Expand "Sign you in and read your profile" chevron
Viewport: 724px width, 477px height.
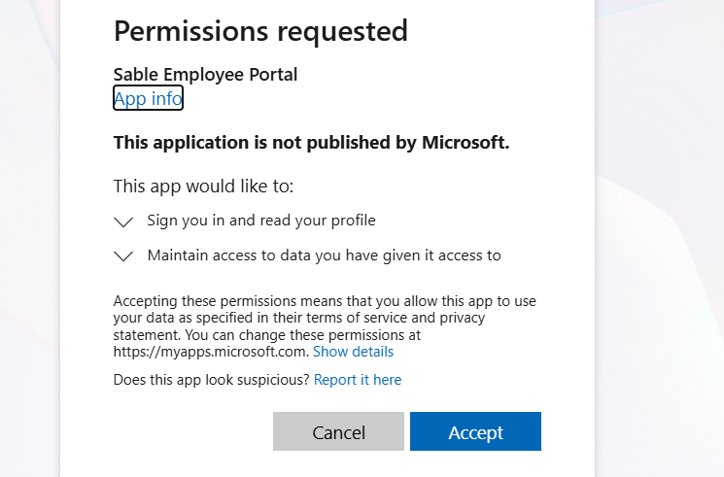[x=123, y=221]
